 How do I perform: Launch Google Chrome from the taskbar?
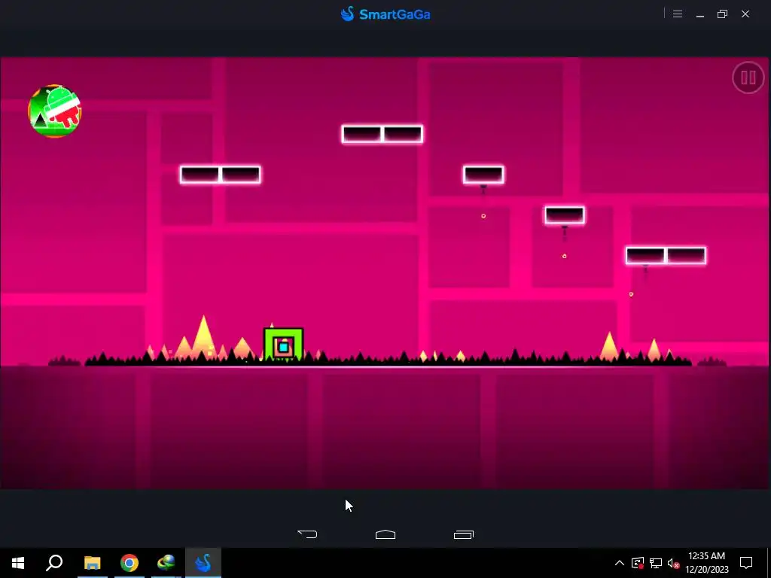(x=130, y=563)
